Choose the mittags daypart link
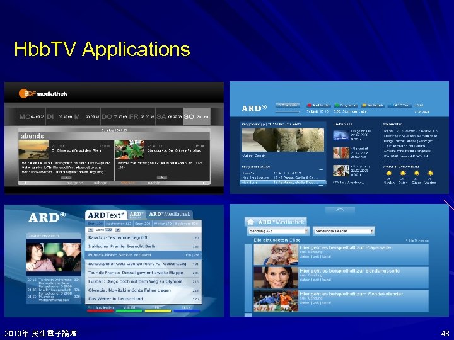This screenshot has height=340, width=454. (100, 183)
